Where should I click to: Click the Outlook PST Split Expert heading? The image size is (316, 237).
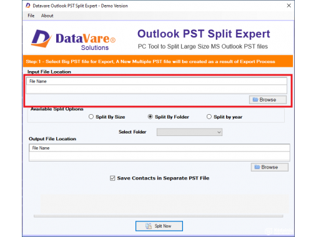(x=204, y=34)
